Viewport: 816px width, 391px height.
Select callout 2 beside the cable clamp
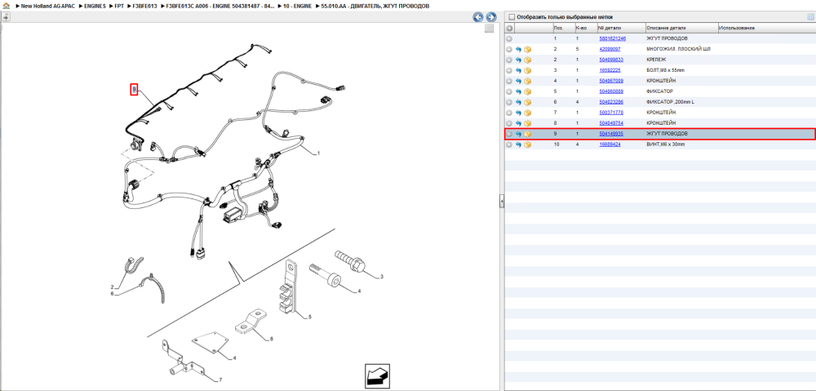(112, 287)
